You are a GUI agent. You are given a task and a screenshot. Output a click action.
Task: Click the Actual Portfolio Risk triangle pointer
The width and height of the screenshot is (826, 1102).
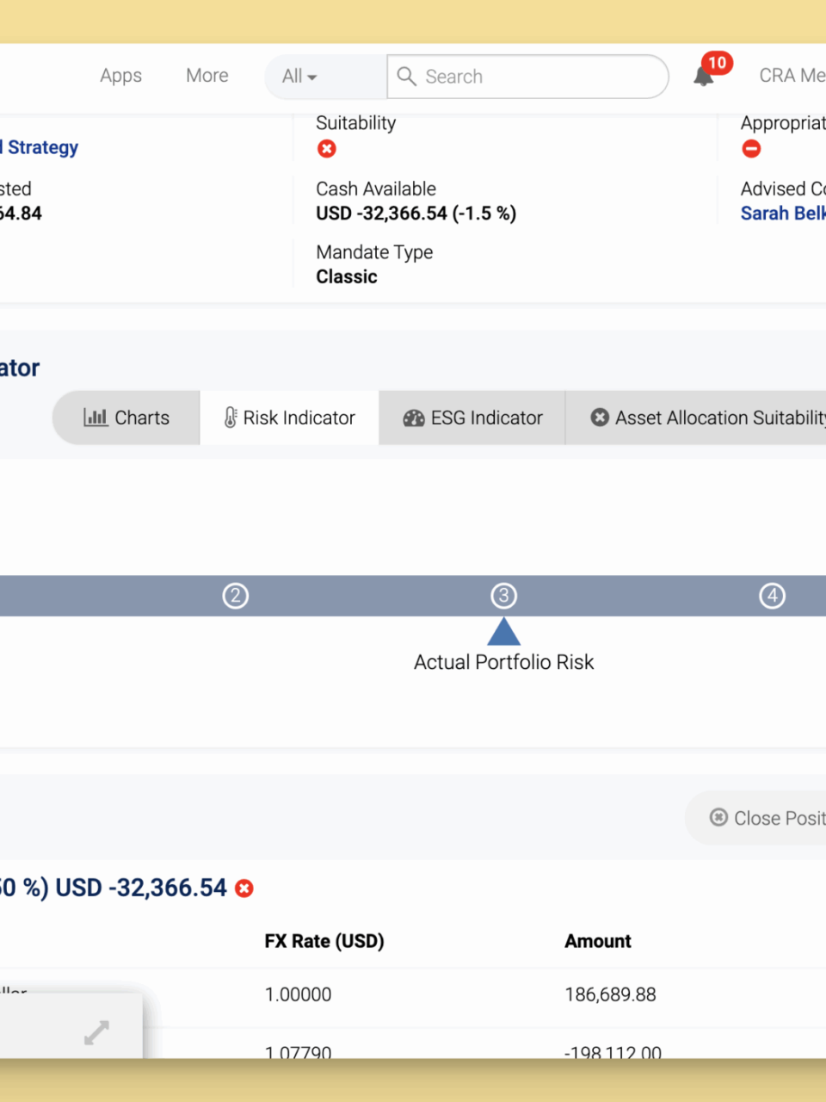click(x=503, y=633)
